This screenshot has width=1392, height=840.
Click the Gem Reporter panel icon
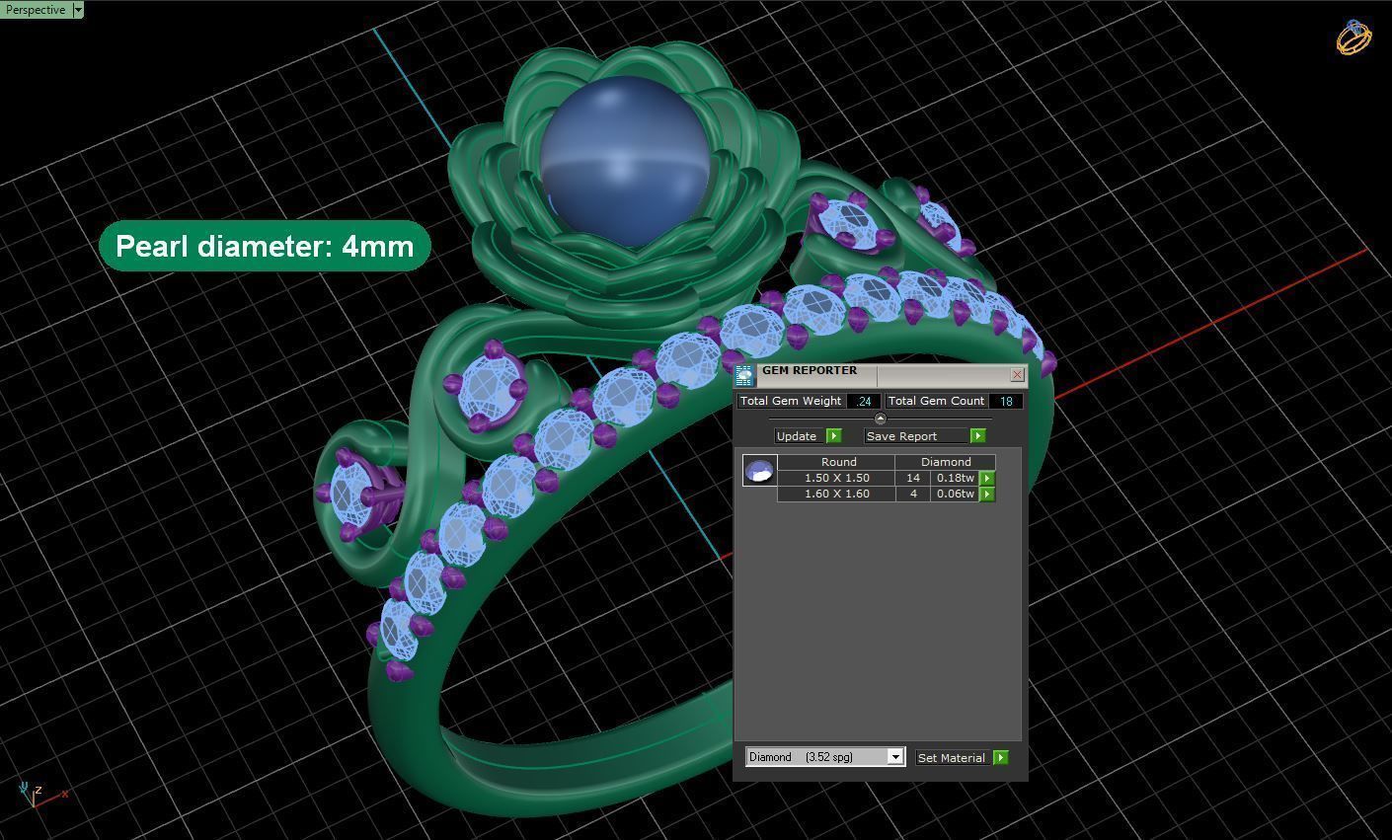(744, 375)
